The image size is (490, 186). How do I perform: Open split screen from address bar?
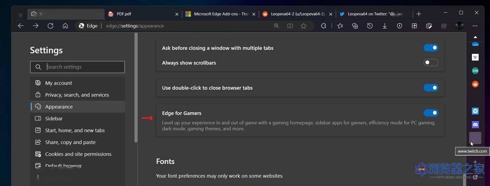[x=290, y=26]
